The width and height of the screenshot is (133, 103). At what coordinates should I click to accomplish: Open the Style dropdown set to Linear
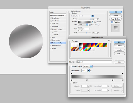tap(83, 25)
